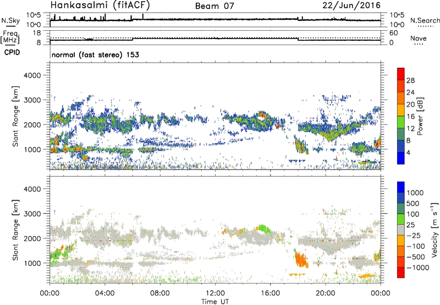This screenshot has width=440, height=305.
Task: Click the Slant Range label of the velocity panel
Action: (15, 230)
